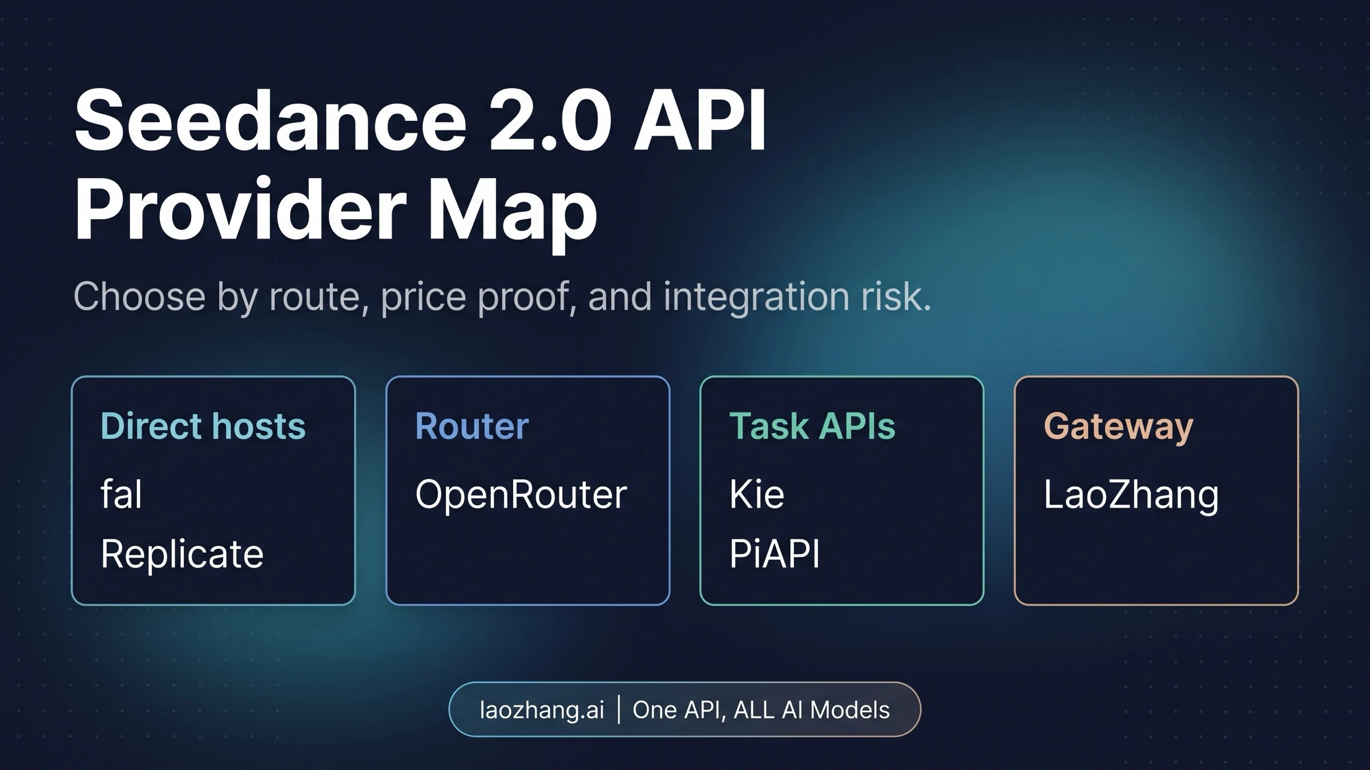Click the LaoZhang provider entry
This screenshot has width=1370, height=770.
(1132, 495)
